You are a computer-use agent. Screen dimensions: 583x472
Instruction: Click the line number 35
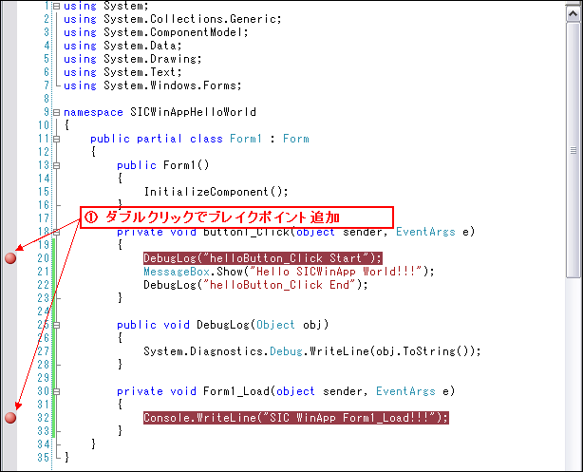tap(43, 458)
